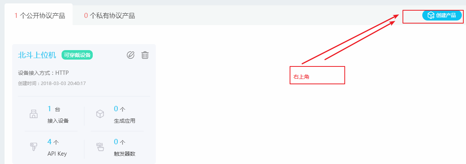Switch to 公开协议产品 tab
The width and height of the screenshot is (466, 164).
click(40, 16)
